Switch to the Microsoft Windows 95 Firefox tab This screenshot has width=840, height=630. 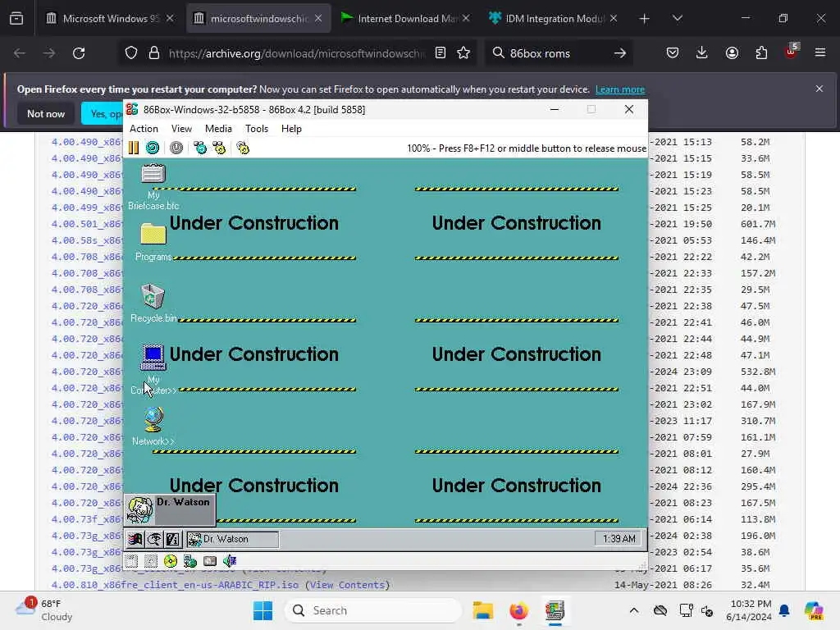[110, 18]
